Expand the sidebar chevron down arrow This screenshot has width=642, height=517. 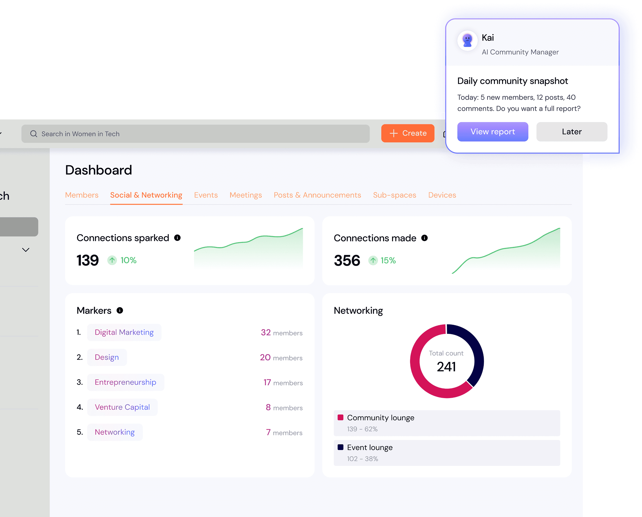[x=26, y=250]
